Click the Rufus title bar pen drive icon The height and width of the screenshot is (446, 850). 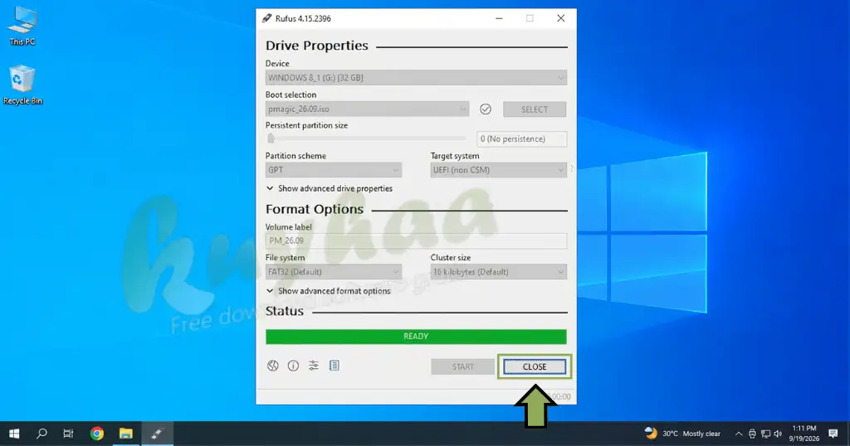click(x=266, y=18)
